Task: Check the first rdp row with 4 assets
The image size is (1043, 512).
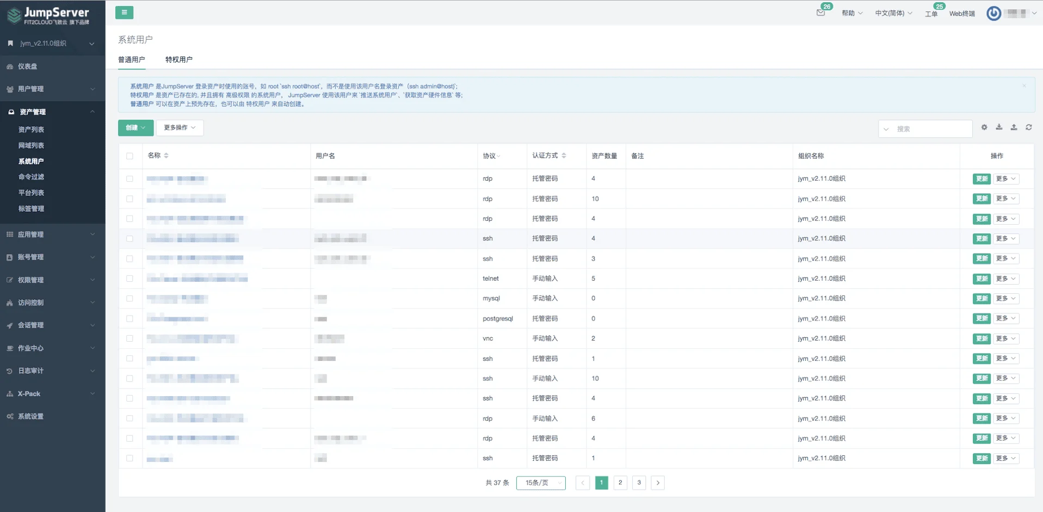Action: (x=129, y=179)
